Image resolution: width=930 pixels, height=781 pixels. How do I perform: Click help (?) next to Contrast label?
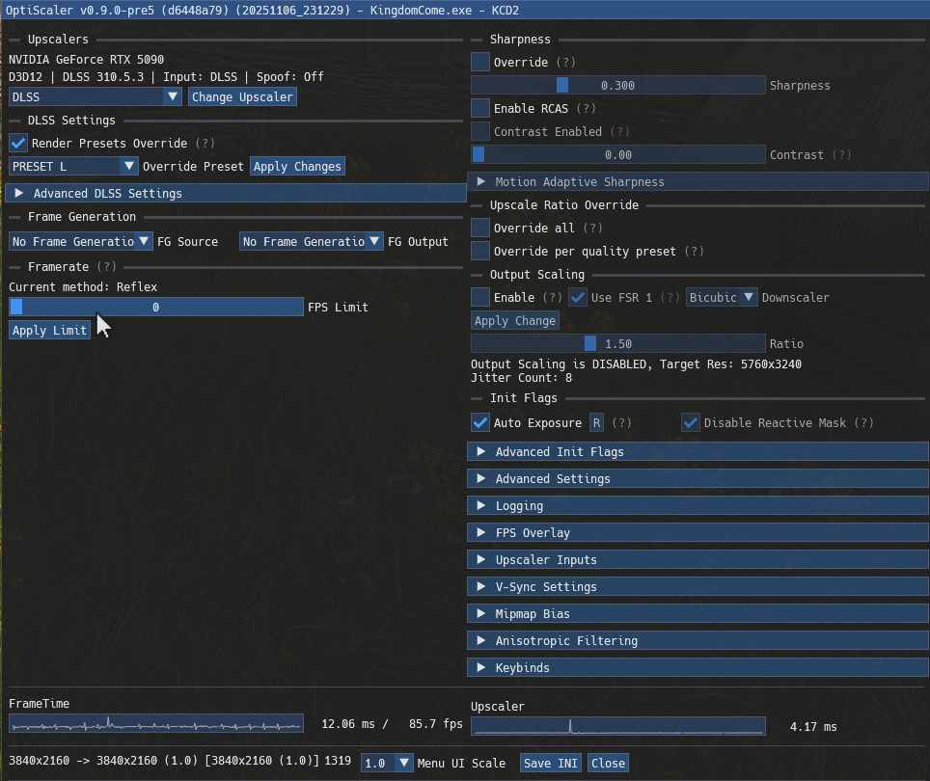click(x=841, y=154)
